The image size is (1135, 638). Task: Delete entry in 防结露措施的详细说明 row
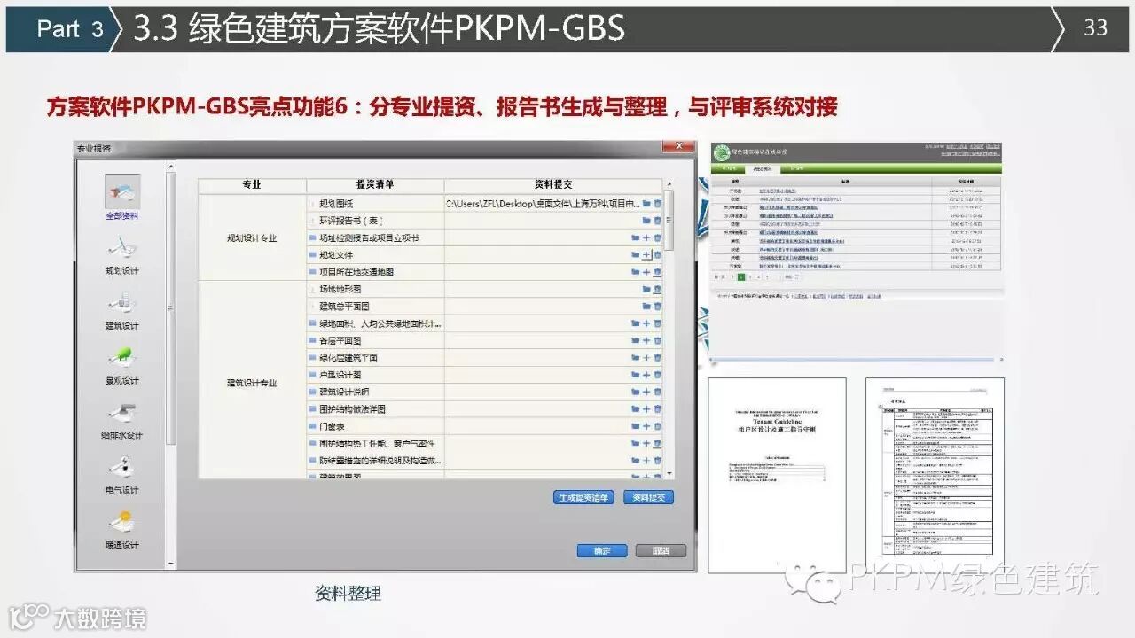coord(657,461)
